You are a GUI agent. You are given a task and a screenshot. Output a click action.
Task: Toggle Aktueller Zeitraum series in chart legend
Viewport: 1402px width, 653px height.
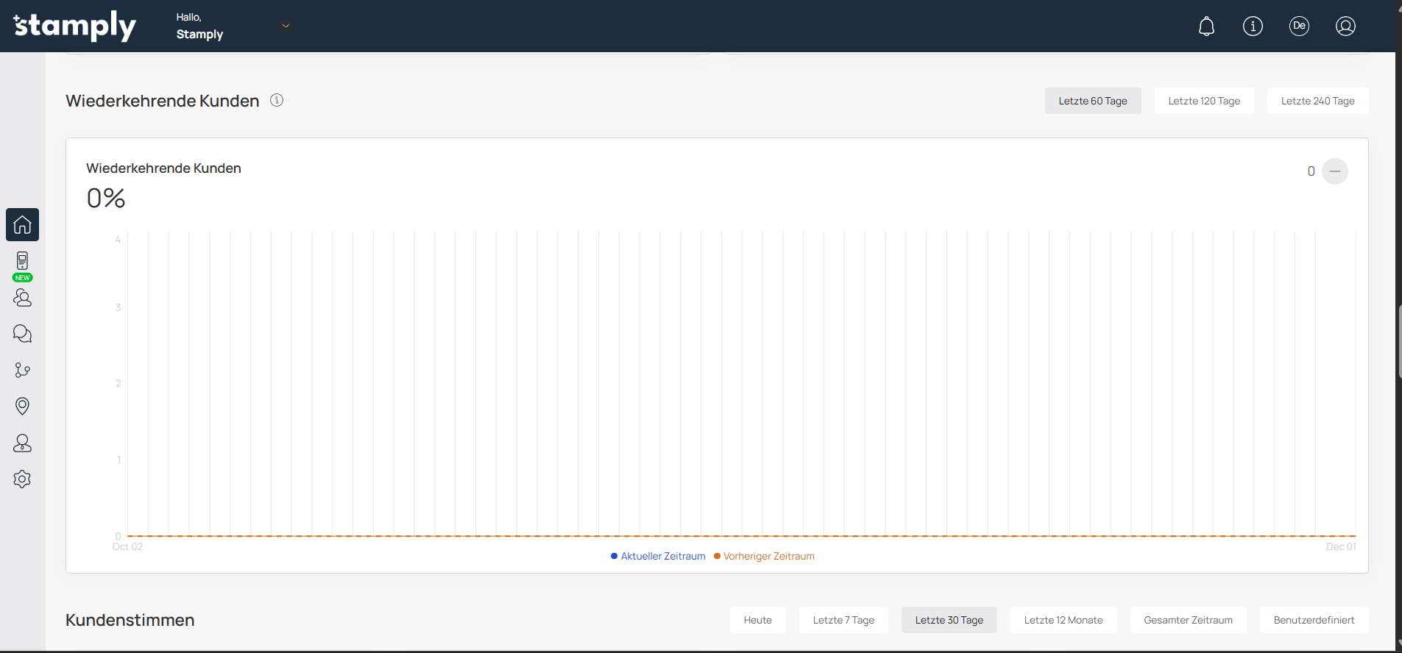pos(658,556)
